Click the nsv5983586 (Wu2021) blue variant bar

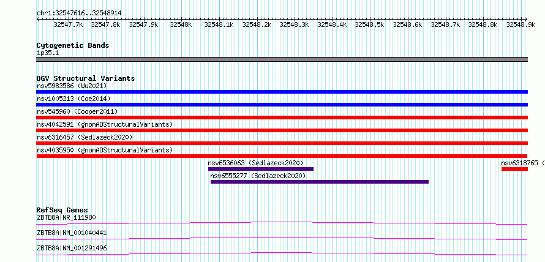[x=282, y=92]
